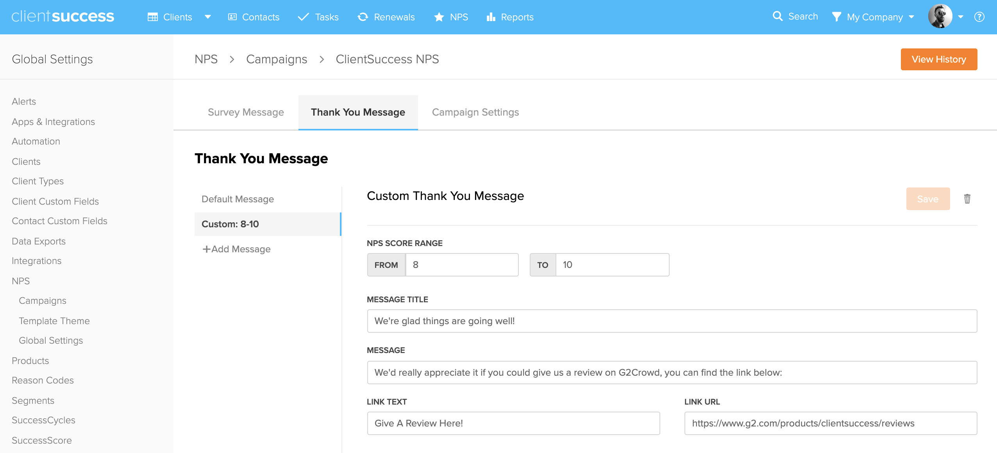997x453 pixels.
Task: Open Reason Codes in sidebar
Action: coord(43,380)
